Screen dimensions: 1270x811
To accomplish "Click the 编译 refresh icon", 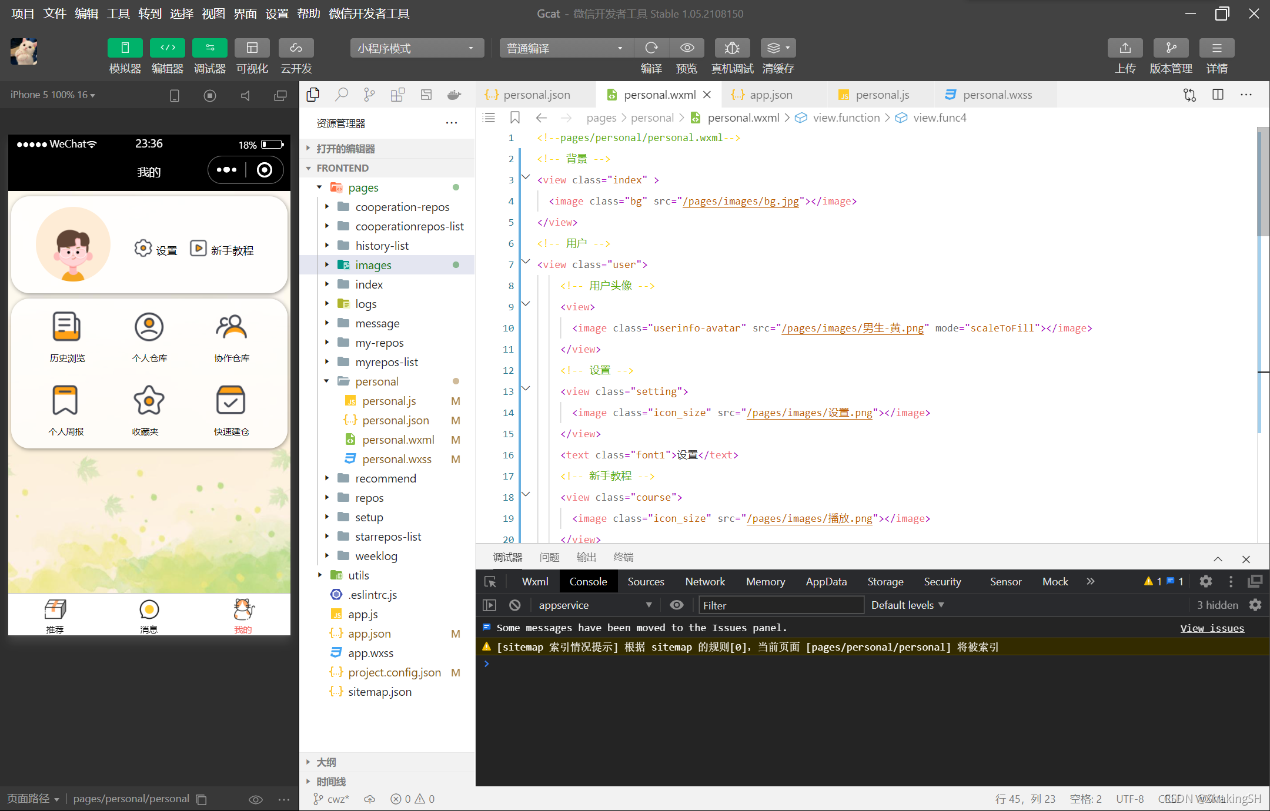I will click(x=651, y=48).
